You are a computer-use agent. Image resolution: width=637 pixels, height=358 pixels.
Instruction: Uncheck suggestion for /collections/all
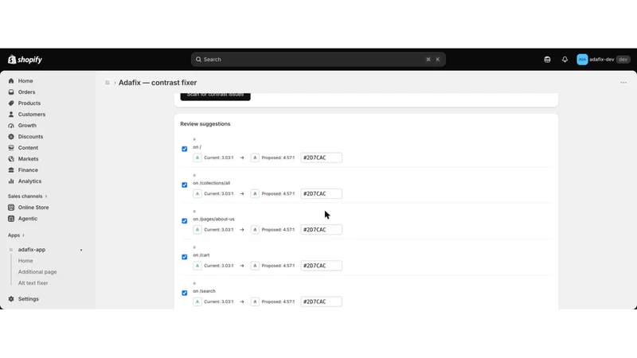(x=185, y=185)
